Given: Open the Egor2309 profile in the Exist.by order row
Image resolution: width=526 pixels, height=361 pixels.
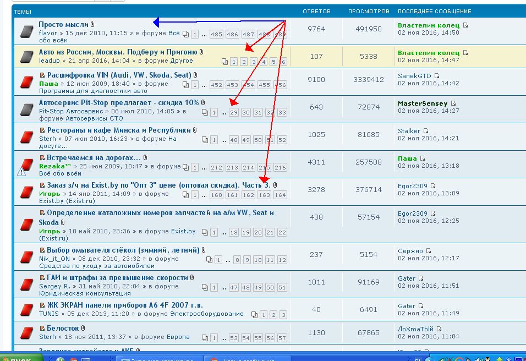Looking at the screenshot, I should coord(412,186).
